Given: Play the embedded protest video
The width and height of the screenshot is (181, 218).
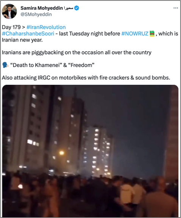Looking at the screenshot, I should [90, 151].
